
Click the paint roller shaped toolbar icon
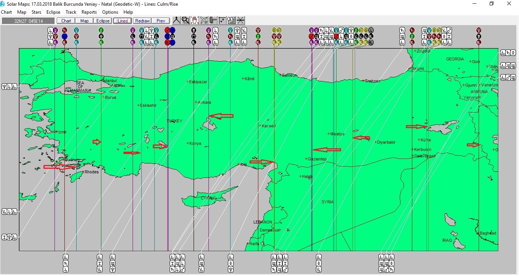(x=213, y=21)
